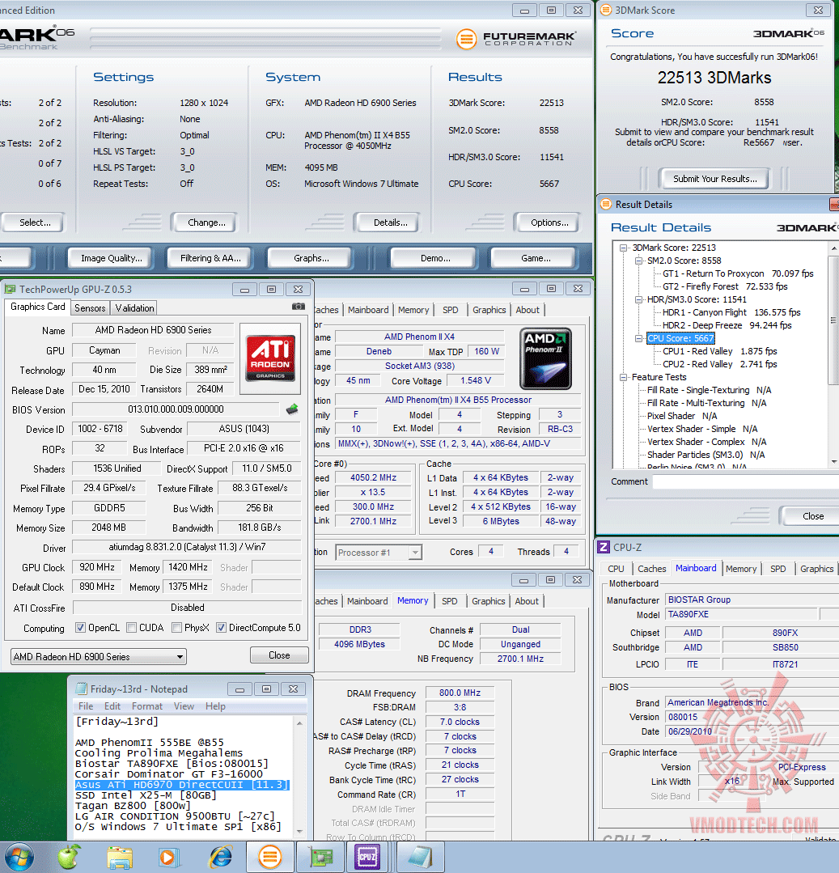Click the BIOS save chip icon in GPU-Z
The width and height of the screenshot is (839, 873).
click(292, 409)
